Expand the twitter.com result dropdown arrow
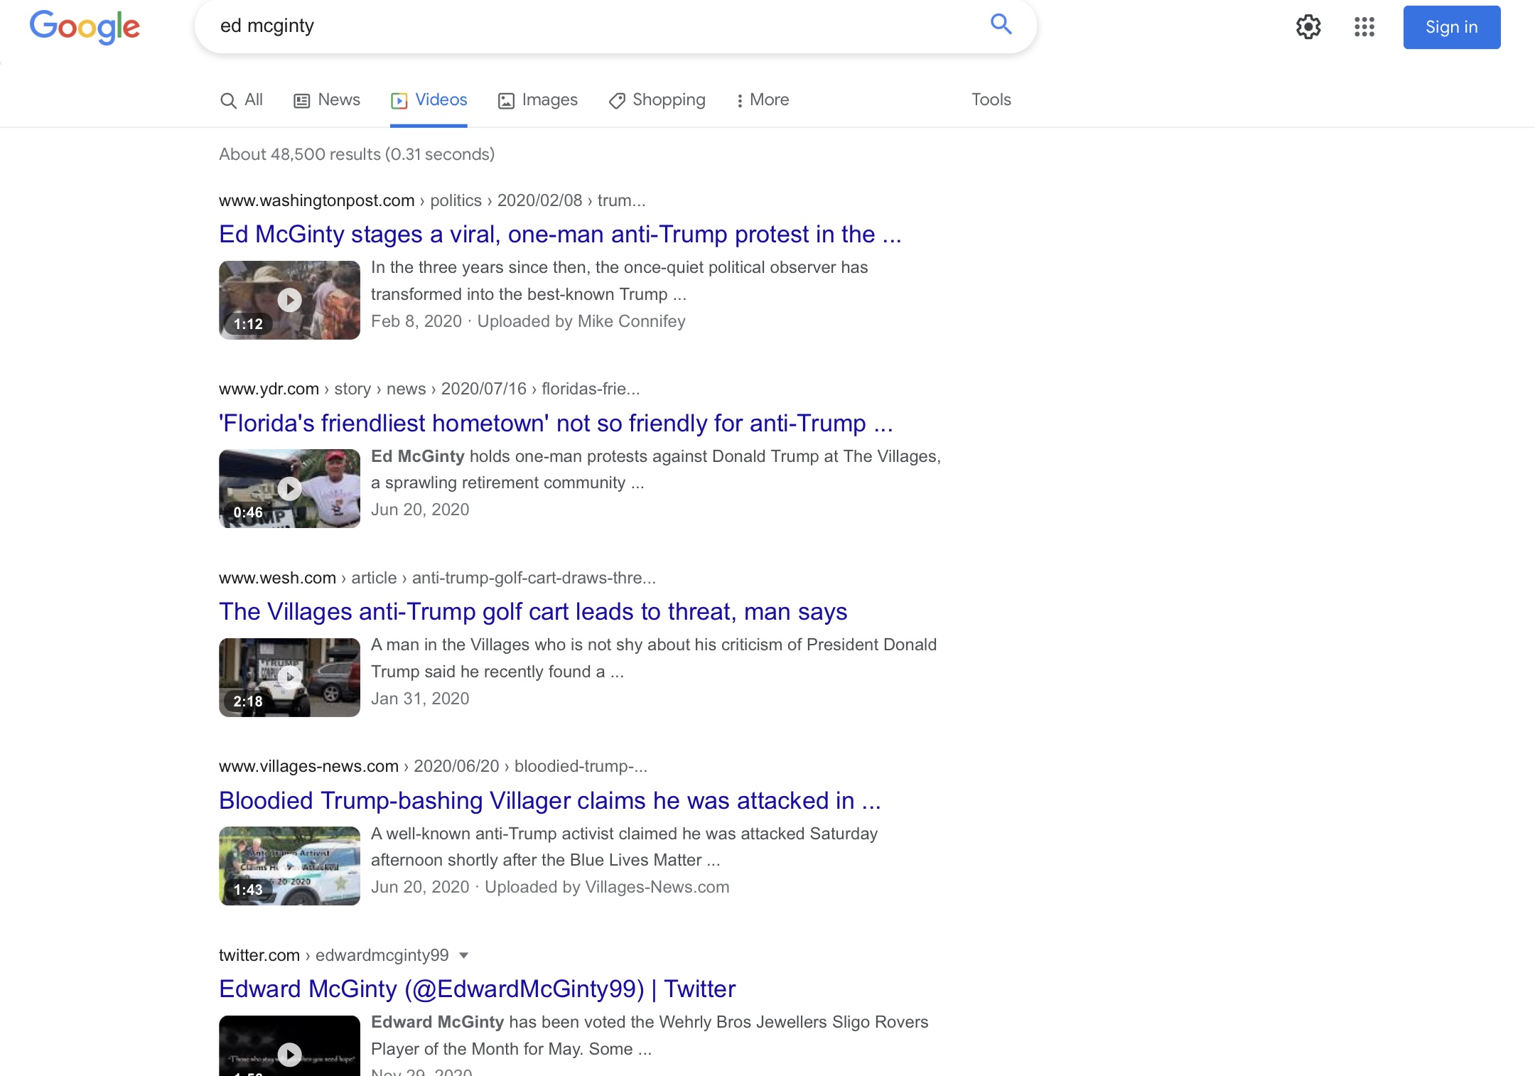Screen dimensions: 1535x1076 click(x=464, y=955)
